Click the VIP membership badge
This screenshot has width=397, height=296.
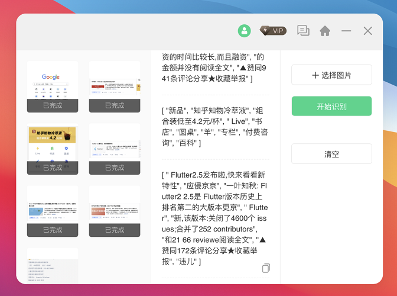tap(273, 31)
